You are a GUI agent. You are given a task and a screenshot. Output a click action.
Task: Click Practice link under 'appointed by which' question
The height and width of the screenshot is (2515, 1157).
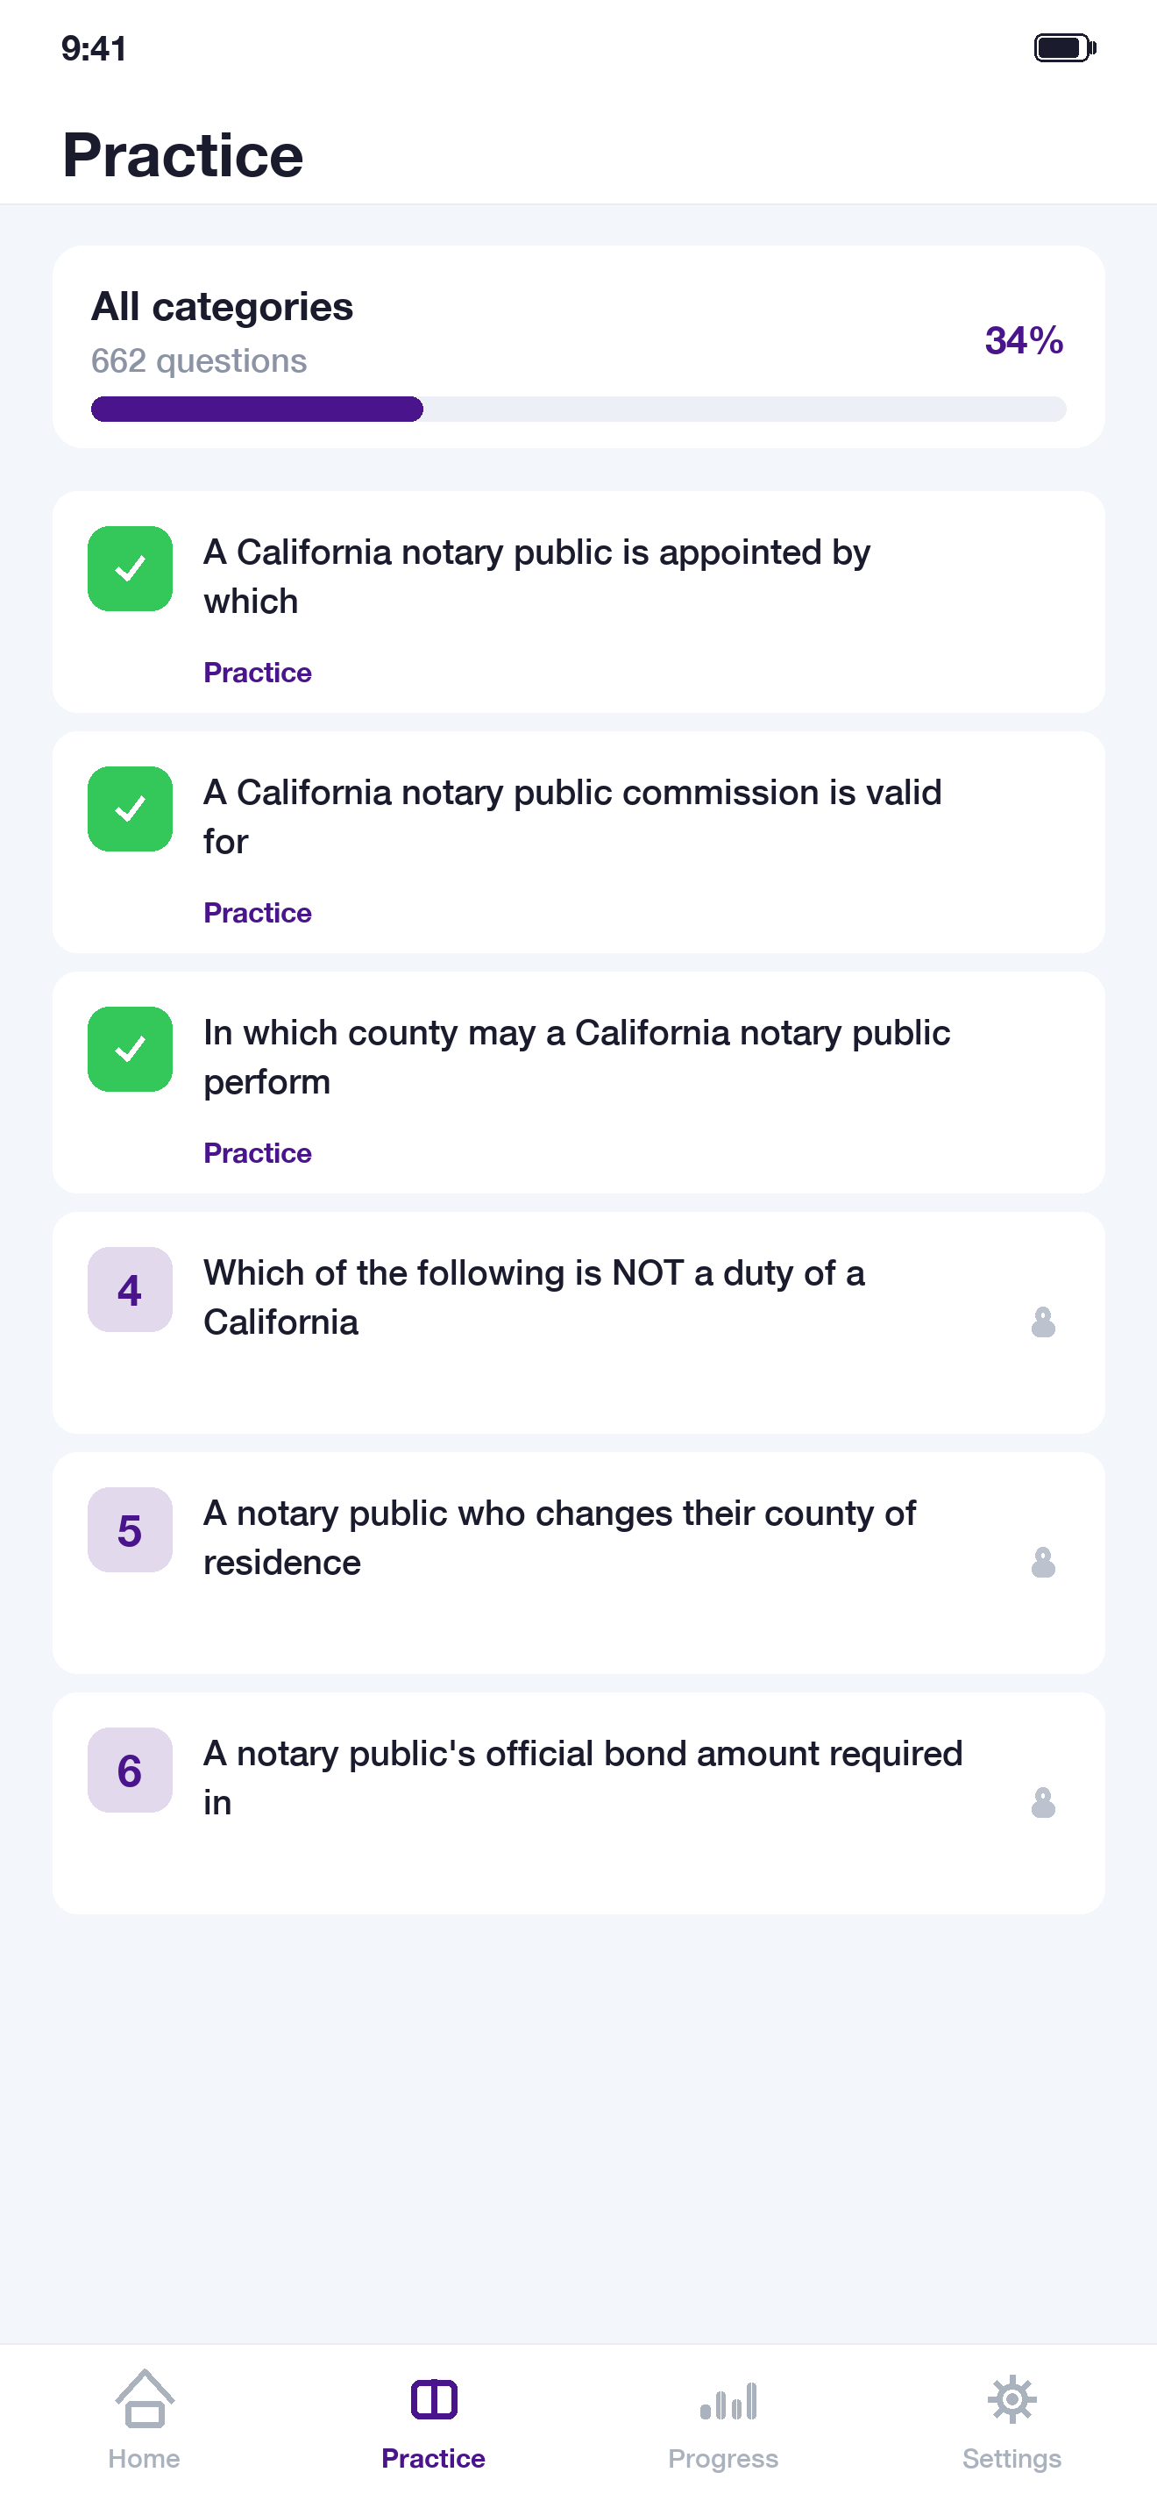tap(258, 672)
